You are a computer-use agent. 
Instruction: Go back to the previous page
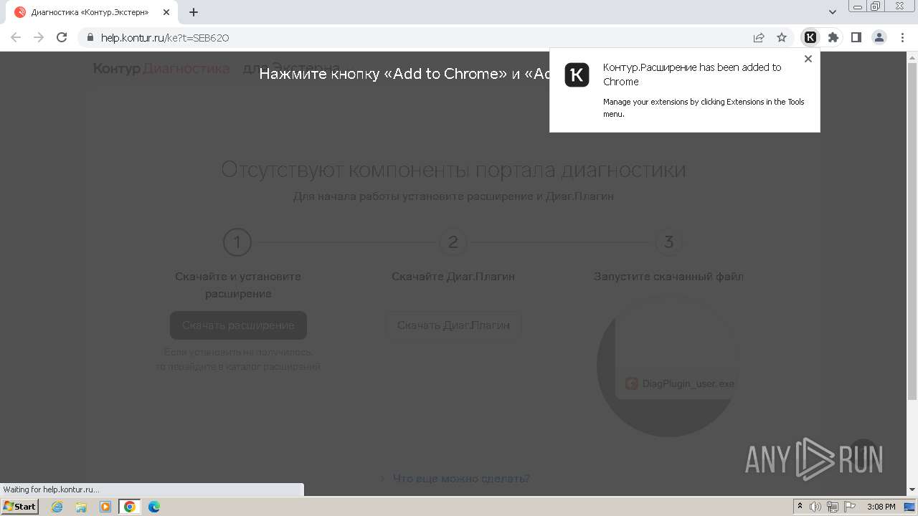(x=16, y=37)
